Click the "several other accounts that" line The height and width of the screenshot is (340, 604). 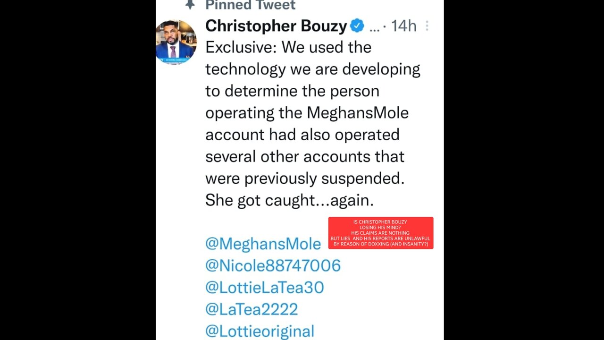(x=304, y=156)
